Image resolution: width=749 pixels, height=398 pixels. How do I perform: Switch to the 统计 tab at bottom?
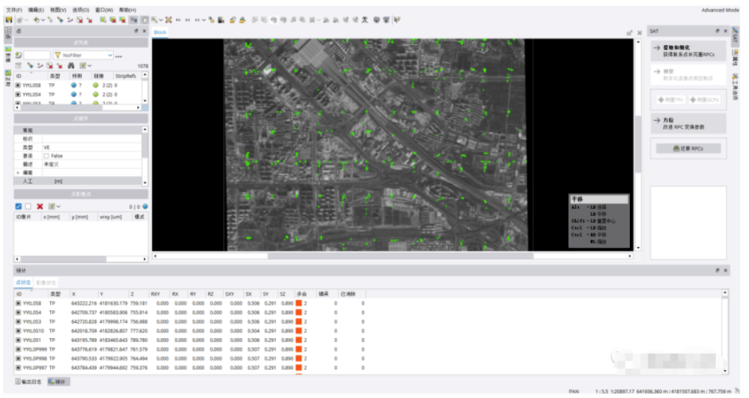(x=58, y=381)
